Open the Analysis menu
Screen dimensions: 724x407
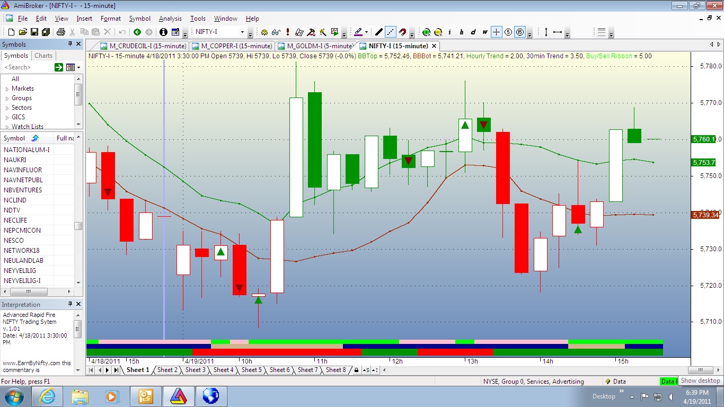pyautogui.click(x=170, y=19)
